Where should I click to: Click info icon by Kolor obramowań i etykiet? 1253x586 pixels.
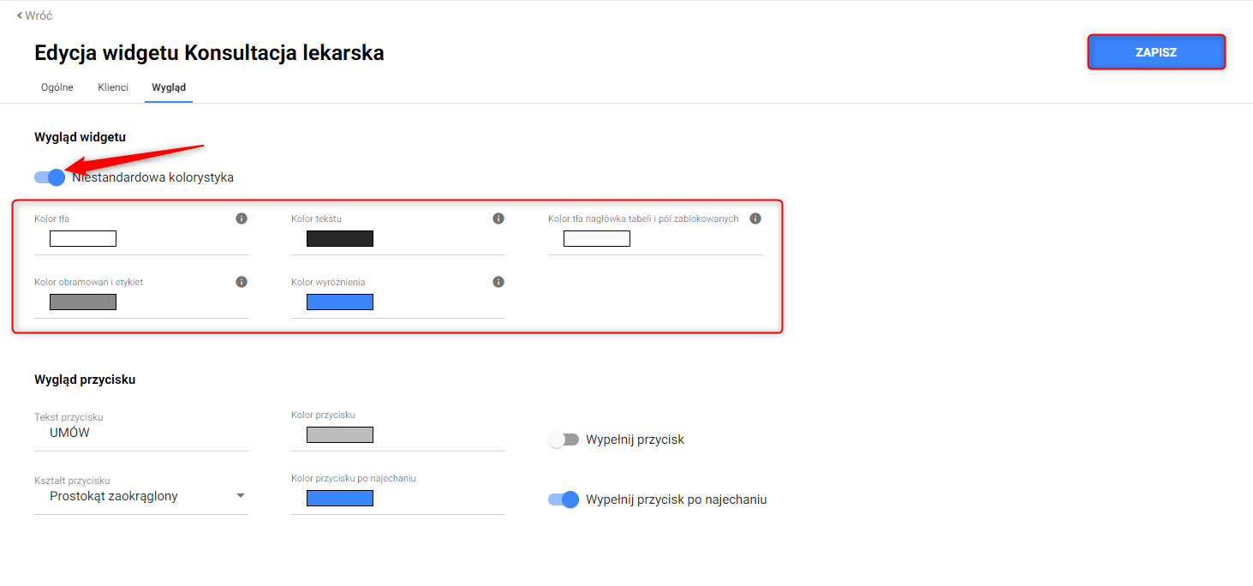pos(242,282)
